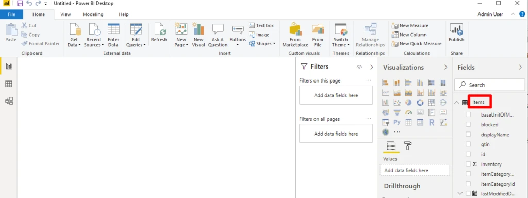
Task: Insert the Card visual
Action: (420, 112)
